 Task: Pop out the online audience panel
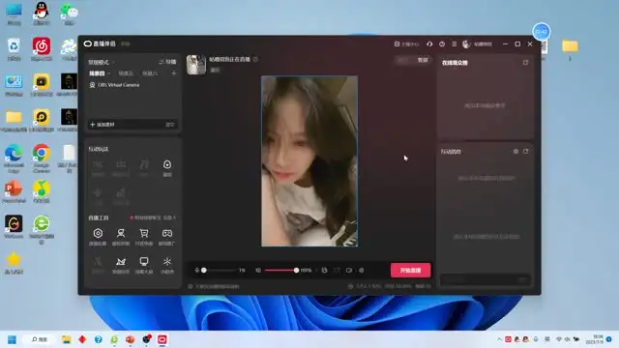525,62
